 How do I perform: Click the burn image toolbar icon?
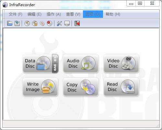pyautogui.click(x=35, y=23)
